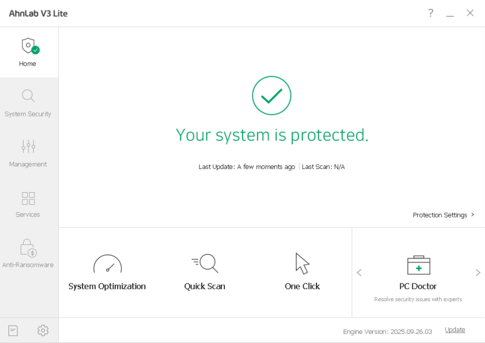This screenshot has width=485, height=343.
Task: Launch One Click cursor icon
Action: coord(302,264)
